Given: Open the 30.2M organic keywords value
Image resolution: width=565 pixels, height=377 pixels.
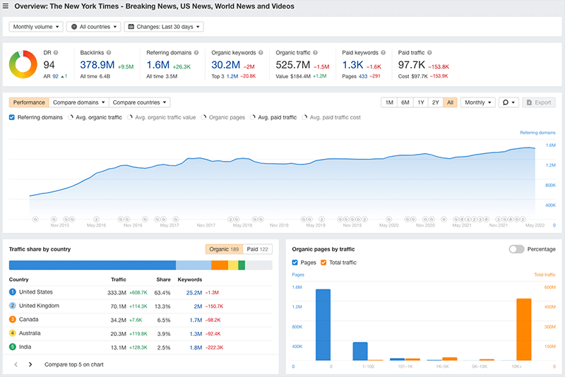Looking at the screenshot, I should [225, 65].
